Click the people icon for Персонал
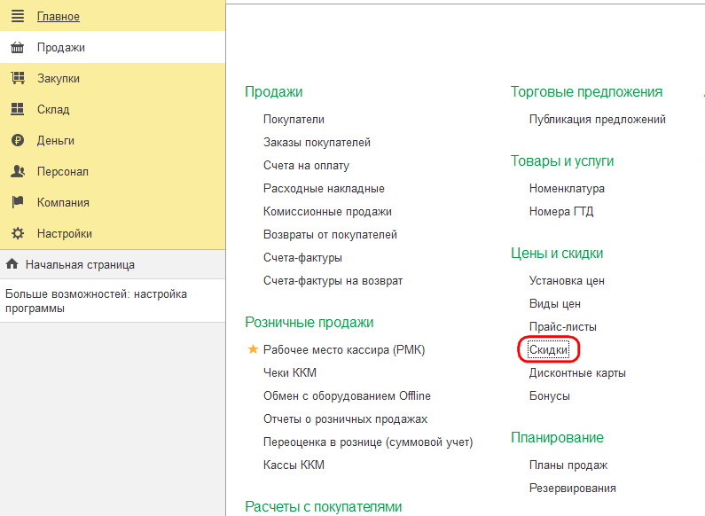705x516 pixels. [18, 171]
